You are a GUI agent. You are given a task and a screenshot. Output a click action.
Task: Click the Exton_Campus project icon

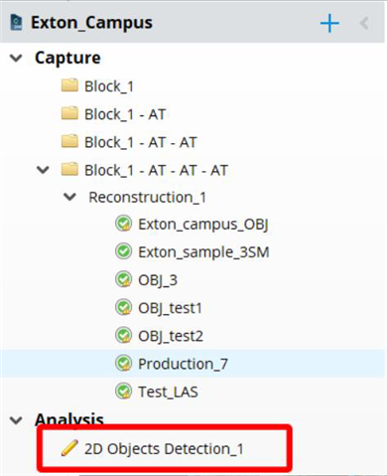coord(16,23)
